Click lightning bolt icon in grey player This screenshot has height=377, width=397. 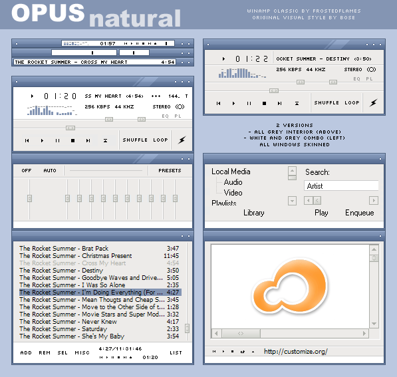373,102
